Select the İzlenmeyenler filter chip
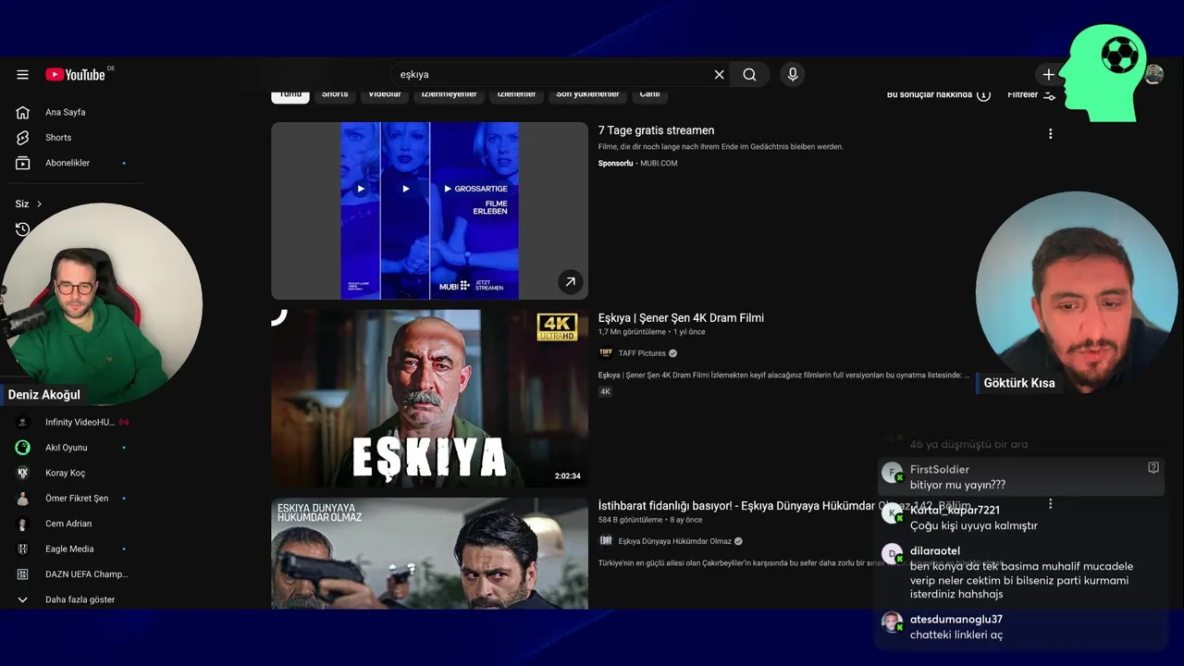1184x666 pixels. tap(450, 94)
